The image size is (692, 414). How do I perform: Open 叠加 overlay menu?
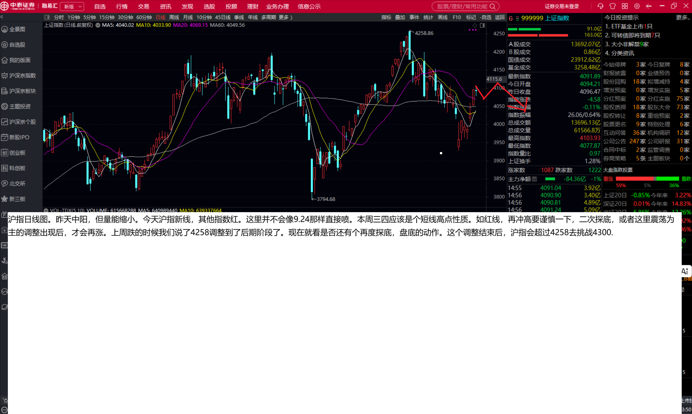(400, 17)
